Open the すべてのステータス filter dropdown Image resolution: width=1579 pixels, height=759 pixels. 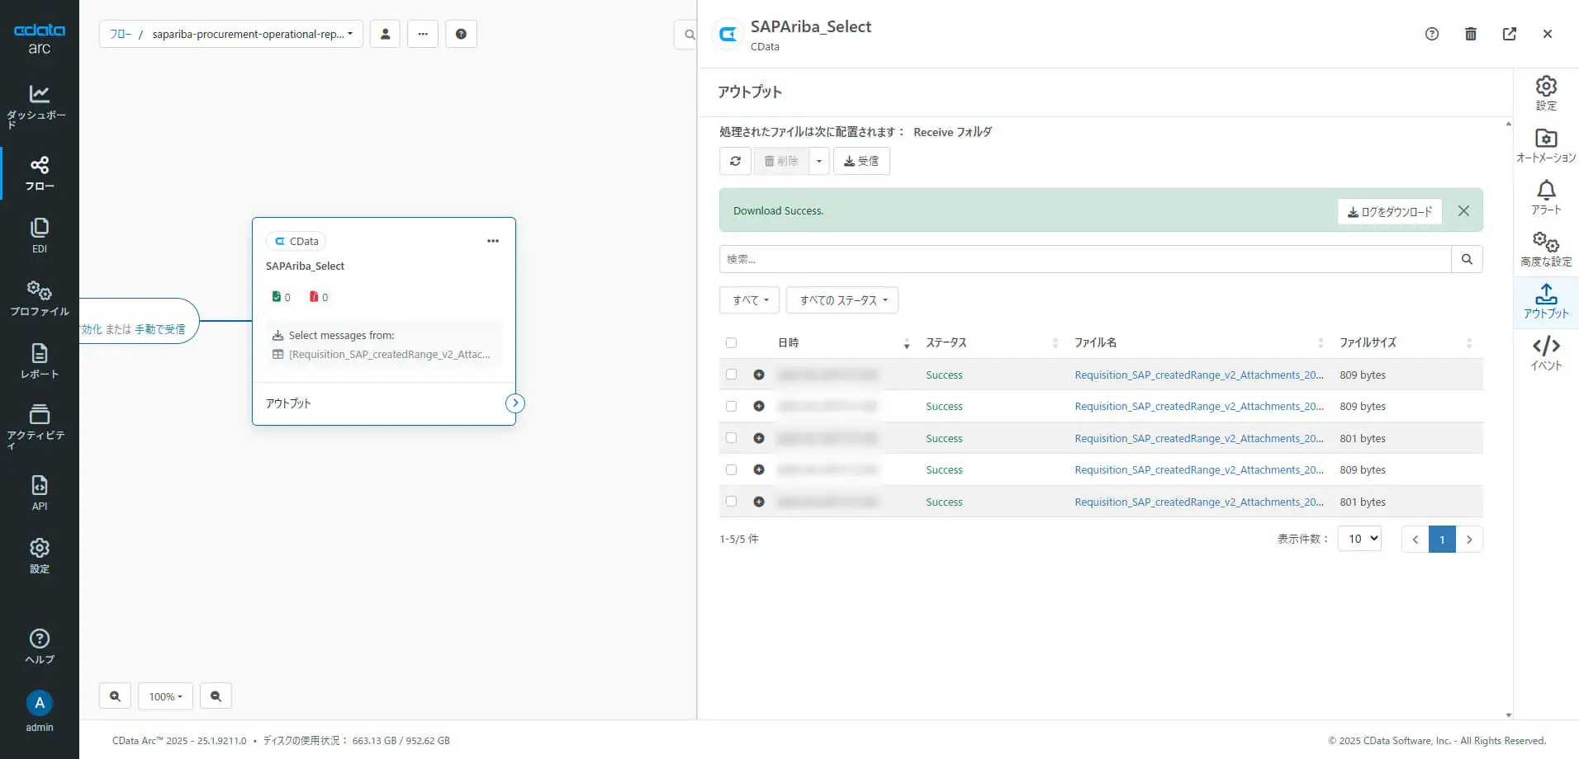coord(842,300)
